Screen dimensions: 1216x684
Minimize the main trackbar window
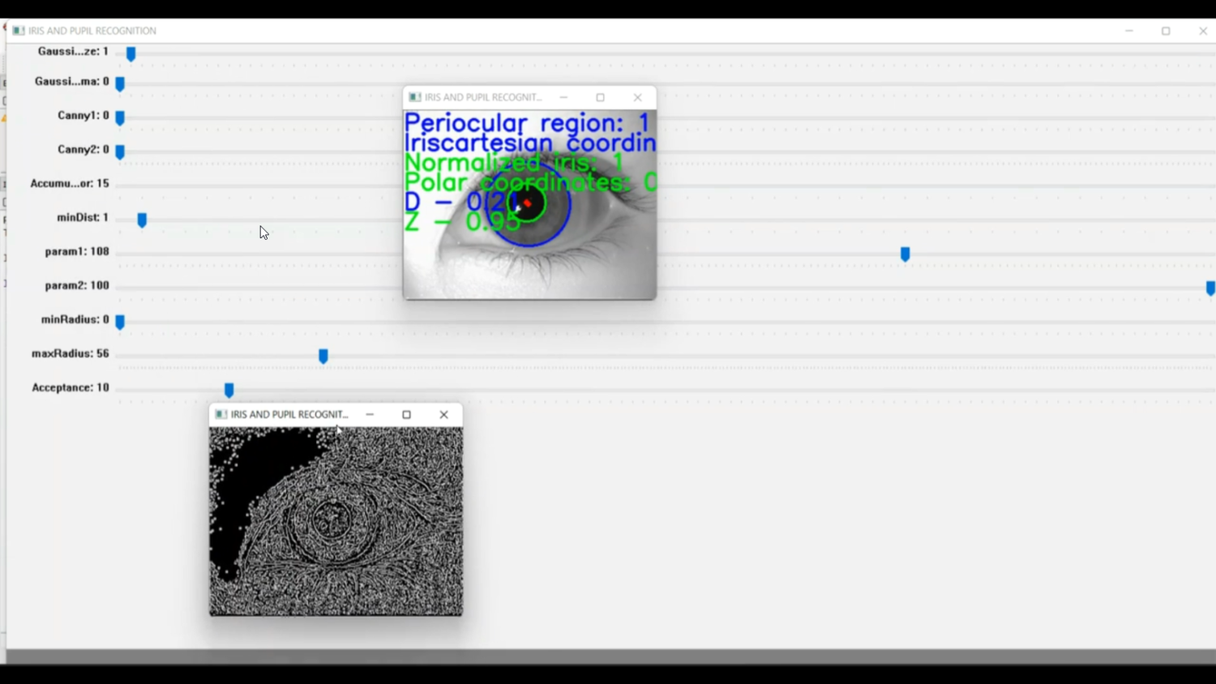coord(1129,31)
